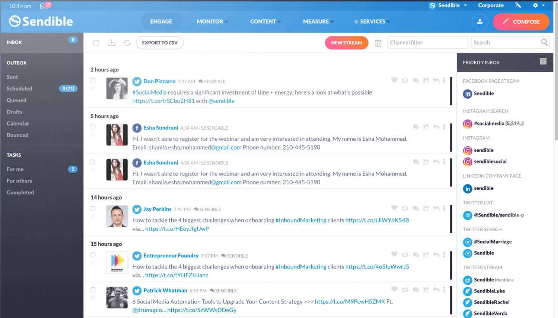558x318 pixels.
Task: Select Don Pizzarro's message checkbox
Action: coord(93,81)
